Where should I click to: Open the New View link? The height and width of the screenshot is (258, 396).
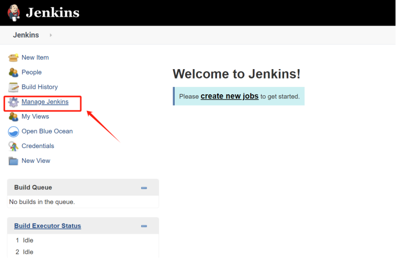coord(36,161)
